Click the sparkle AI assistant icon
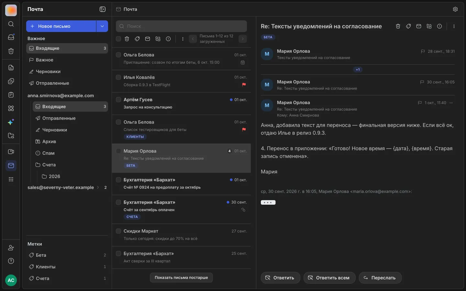The image size is (466, 291). [11, 122]
